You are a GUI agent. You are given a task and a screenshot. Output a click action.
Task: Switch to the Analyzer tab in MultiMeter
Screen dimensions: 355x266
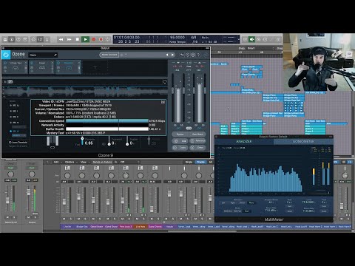click(244, 141)
